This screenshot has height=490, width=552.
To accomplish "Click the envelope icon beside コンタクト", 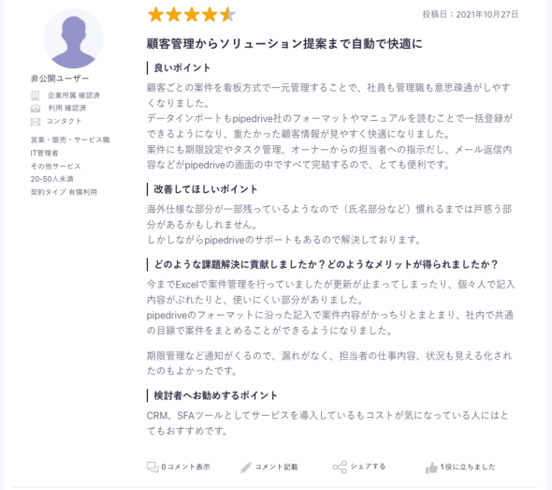I will tap(36, 122).
